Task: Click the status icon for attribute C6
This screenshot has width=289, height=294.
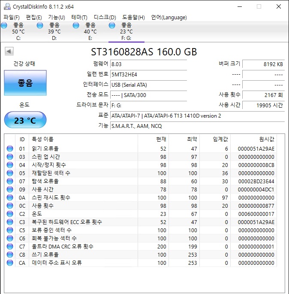Action: click(x=10, y=238)
